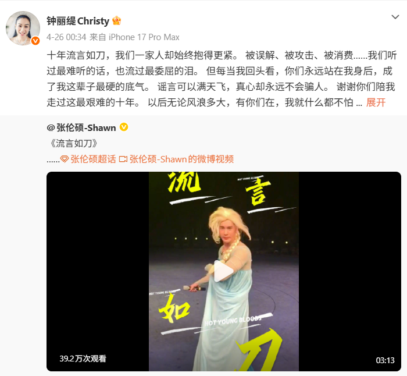Open the post options chevron menu

[395, 17]
